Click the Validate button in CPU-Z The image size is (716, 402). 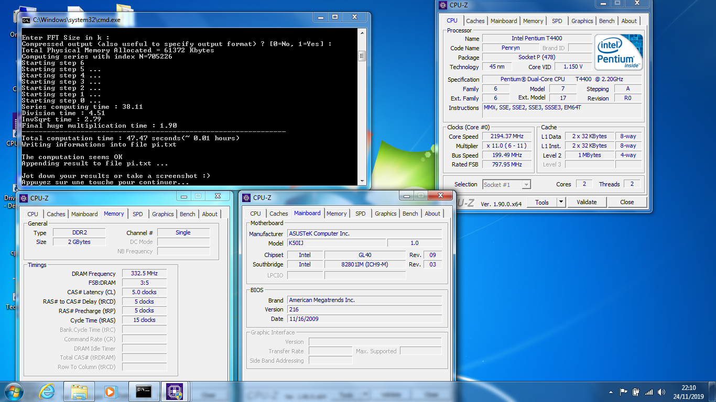tap(587, 202)
